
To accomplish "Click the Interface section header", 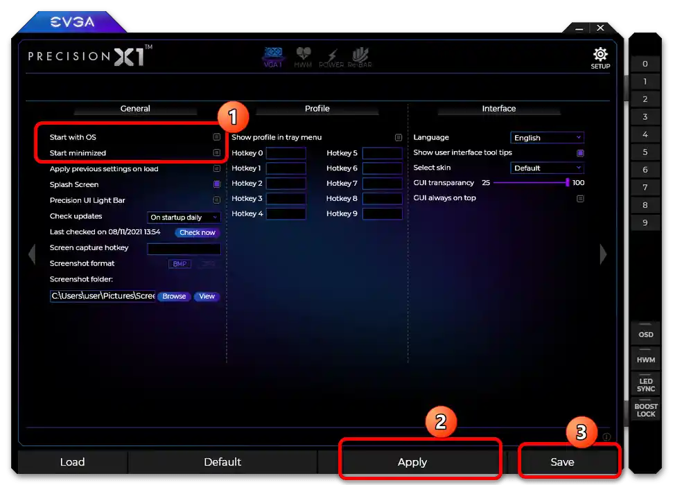I will coord(499,109).
